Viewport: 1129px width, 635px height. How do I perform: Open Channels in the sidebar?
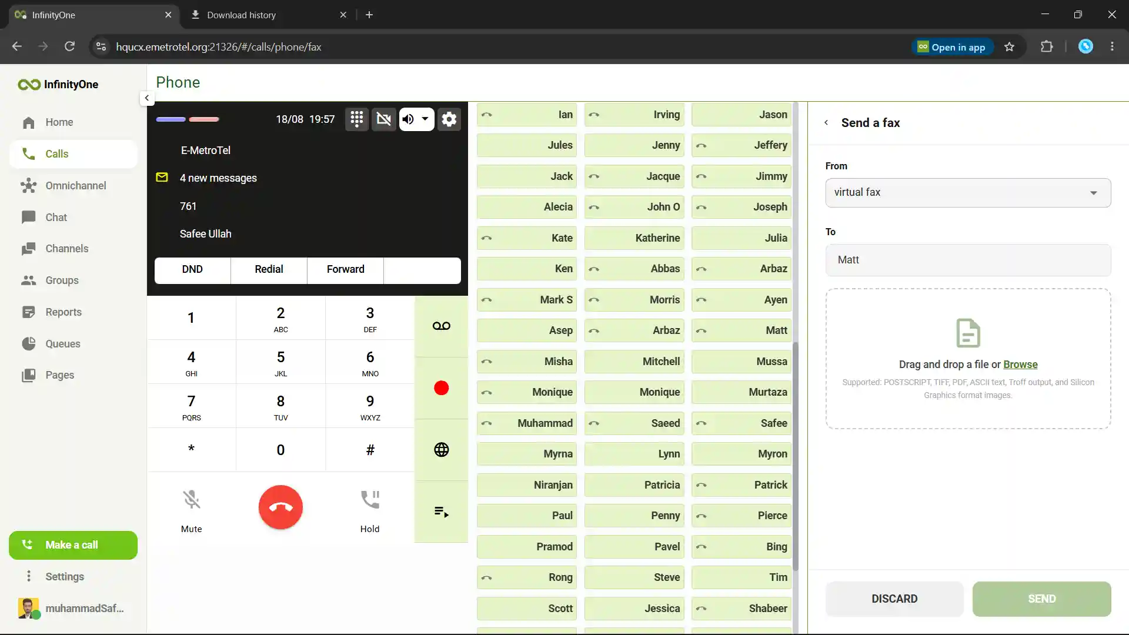coord(74,249)
